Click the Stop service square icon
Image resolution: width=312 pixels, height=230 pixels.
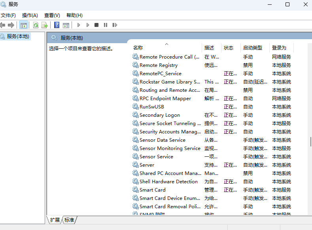coord(96,25)
